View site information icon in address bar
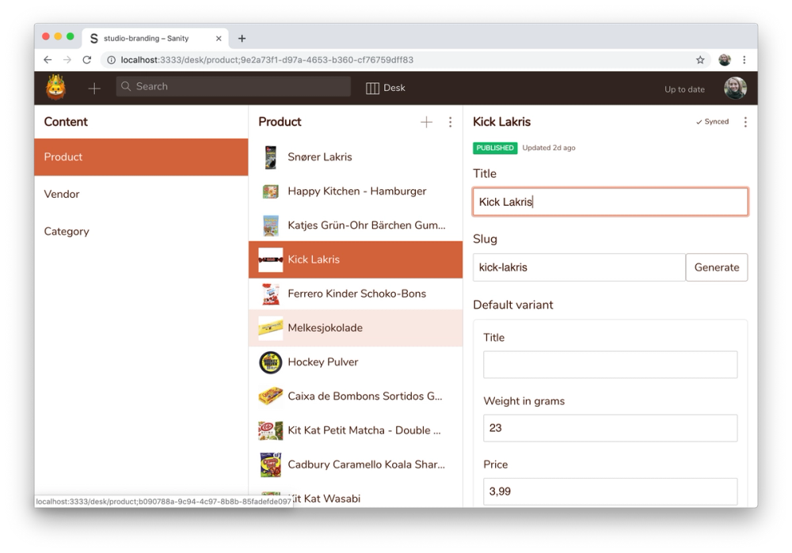Image resolution: width=792 pixels, height=553 pixels. pyautogui.click(x=111, y=60)
